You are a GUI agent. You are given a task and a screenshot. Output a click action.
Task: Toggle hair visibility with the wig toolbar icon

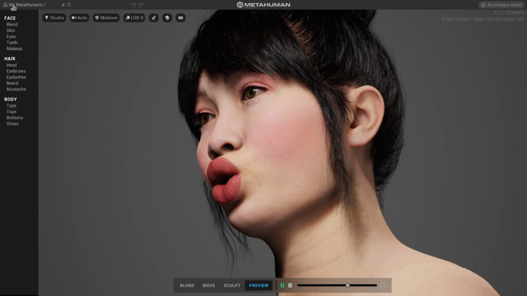pos(167,17)
